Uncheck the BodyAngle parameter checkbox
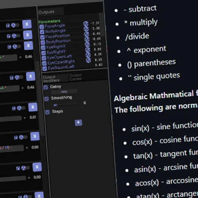The image size is (198, 198). (x=42, y=32)
